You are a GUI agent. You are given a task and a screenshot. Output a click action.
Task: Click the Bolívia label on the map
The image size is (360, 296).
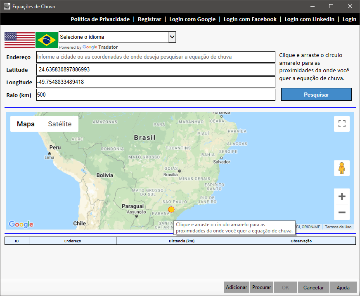[105, 175]
